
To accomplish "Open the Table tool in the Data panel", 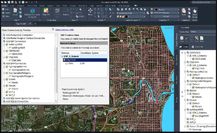I will (x=6, y=16).
